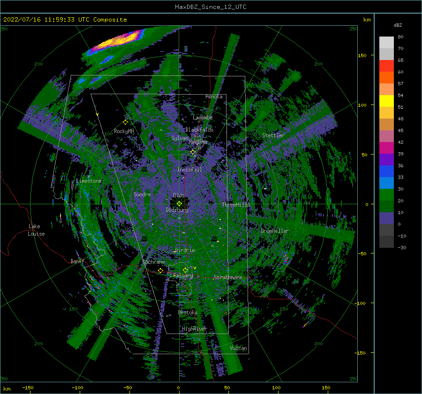
Task: Click the bright green 20–30 dBZ legend swatch
Action: click(x=386, y=195)
